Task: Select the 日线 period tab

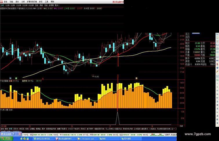Action: click(x=36, y=5)
